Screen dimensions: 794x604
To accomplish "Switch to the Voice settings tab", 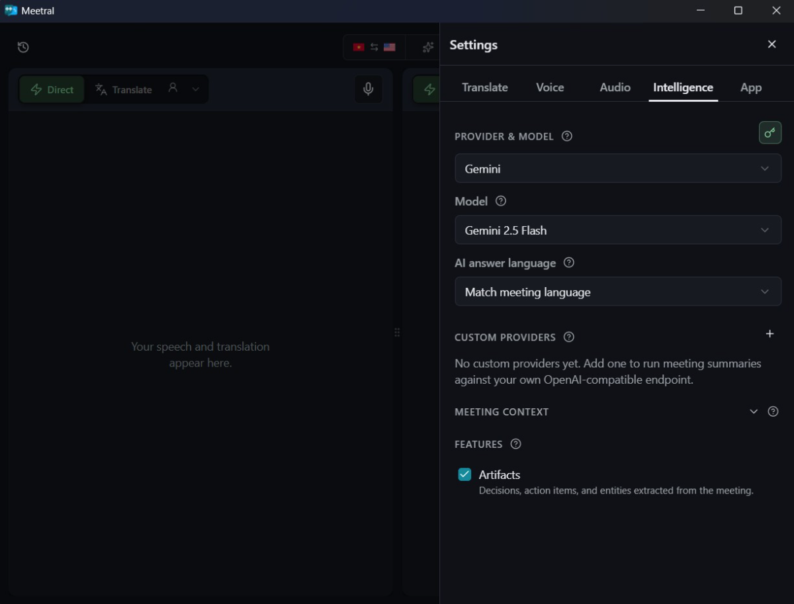I will click(x=550, y=87).
